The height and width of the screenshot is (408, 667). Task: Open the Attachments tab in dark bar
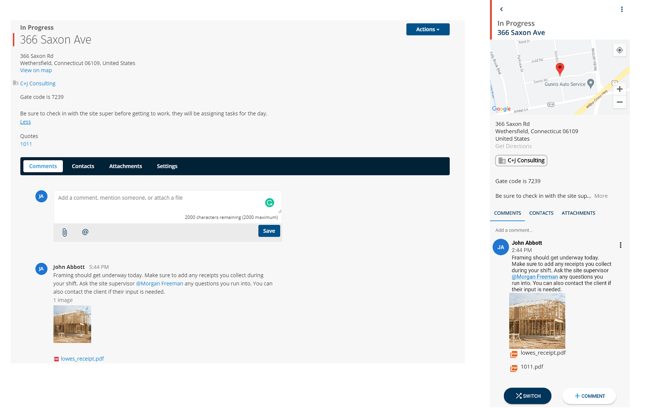pos(125,166)
